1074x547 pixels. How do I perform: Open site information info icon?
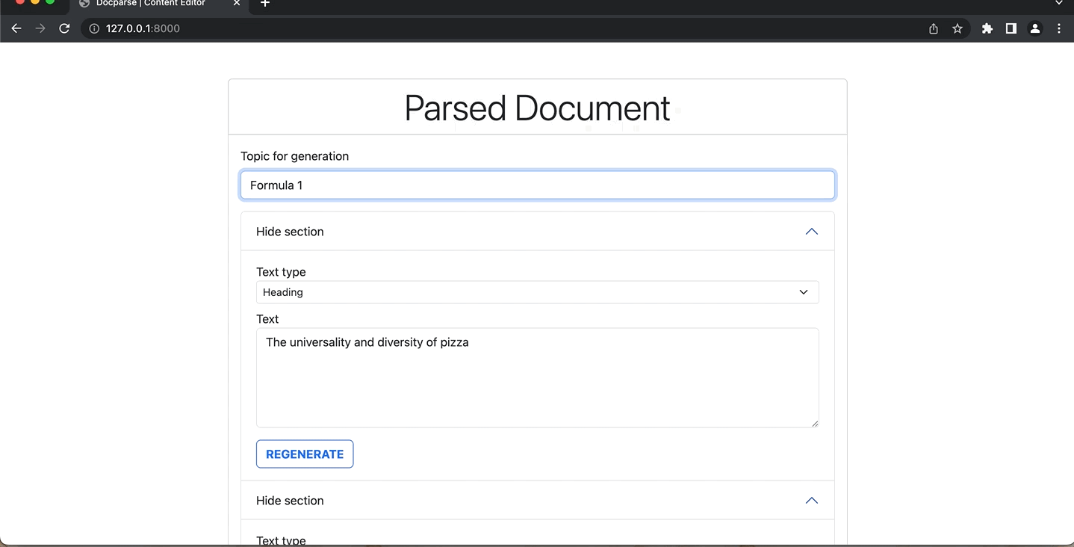point(93,28)
